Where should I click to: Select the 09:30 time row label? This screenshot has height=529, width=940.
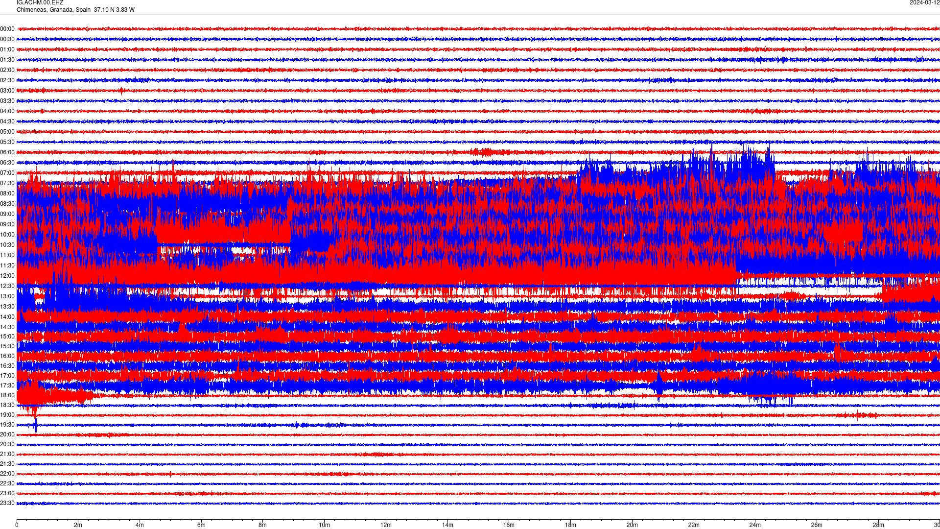pyautogui.click(x=7, y=224)
